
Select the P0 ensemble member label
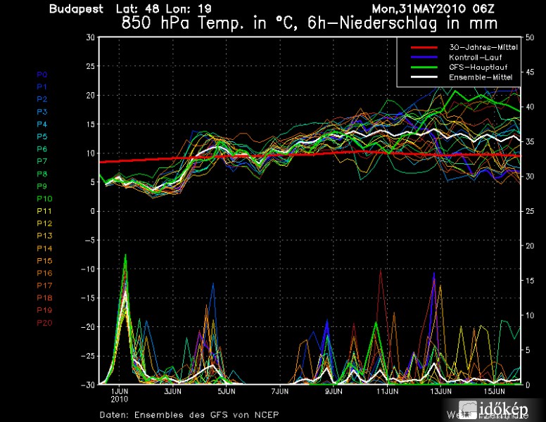42,74
